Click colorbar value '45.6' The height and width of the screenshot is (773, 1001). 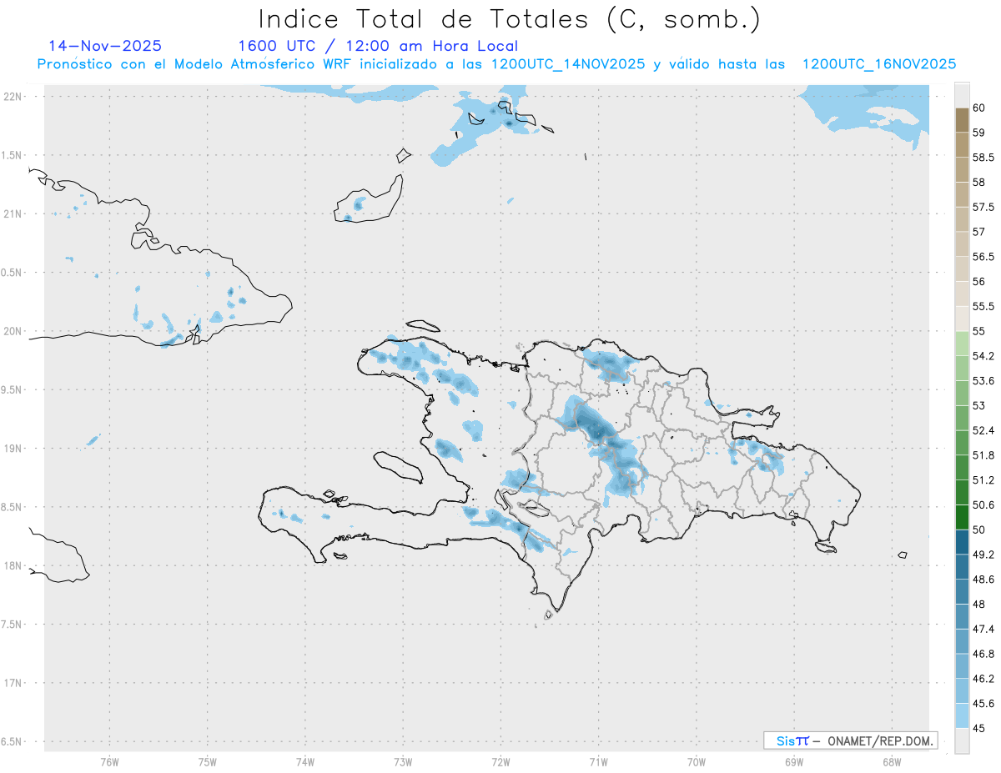(983, 704)
